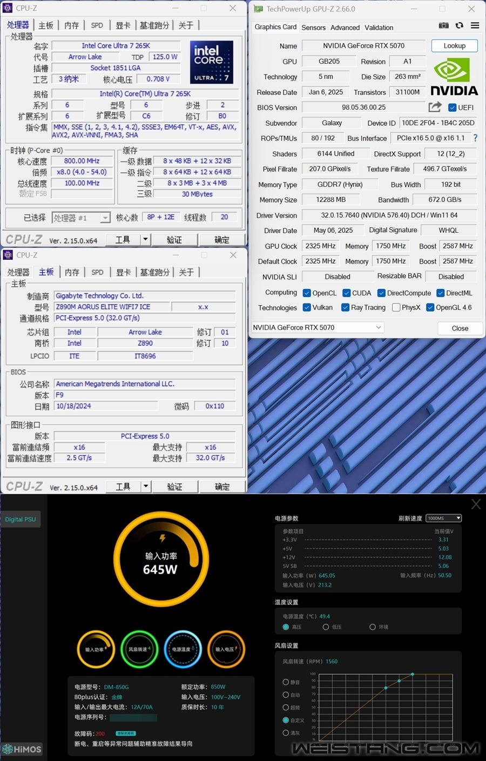Click the Intel Core Ultra 7 logo
Viewport: 486px width, 761px height.
pyautogui.click(x=211, y=62)
